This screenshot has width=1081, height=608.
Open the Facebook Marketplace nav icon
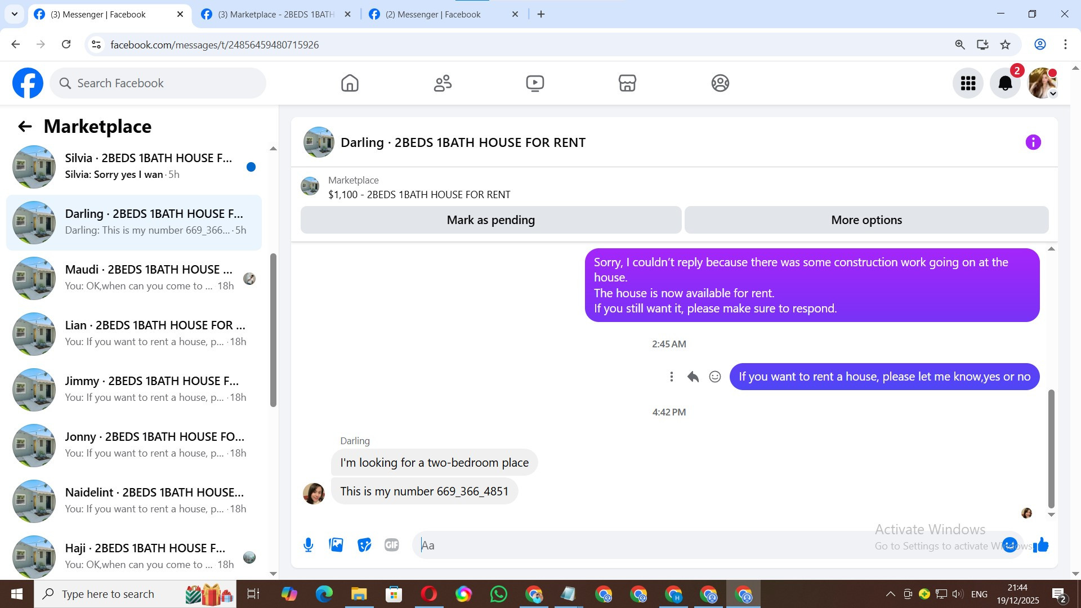pyautogui.click(x=627, y=83)
